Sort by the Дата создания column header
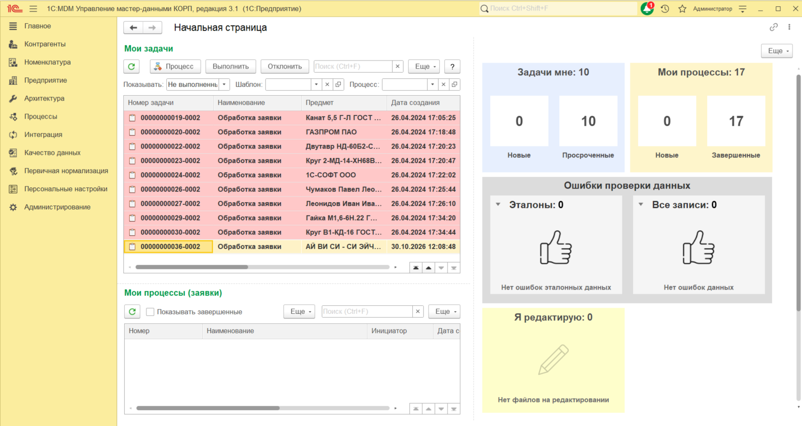The image size is (802, 426). click(x=423, y=103)
